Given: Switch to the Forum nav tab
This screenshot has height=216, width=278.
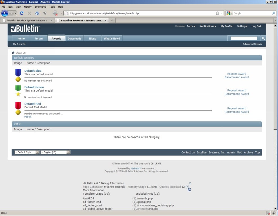Looking at the screenshot, I should coord(39,38).
